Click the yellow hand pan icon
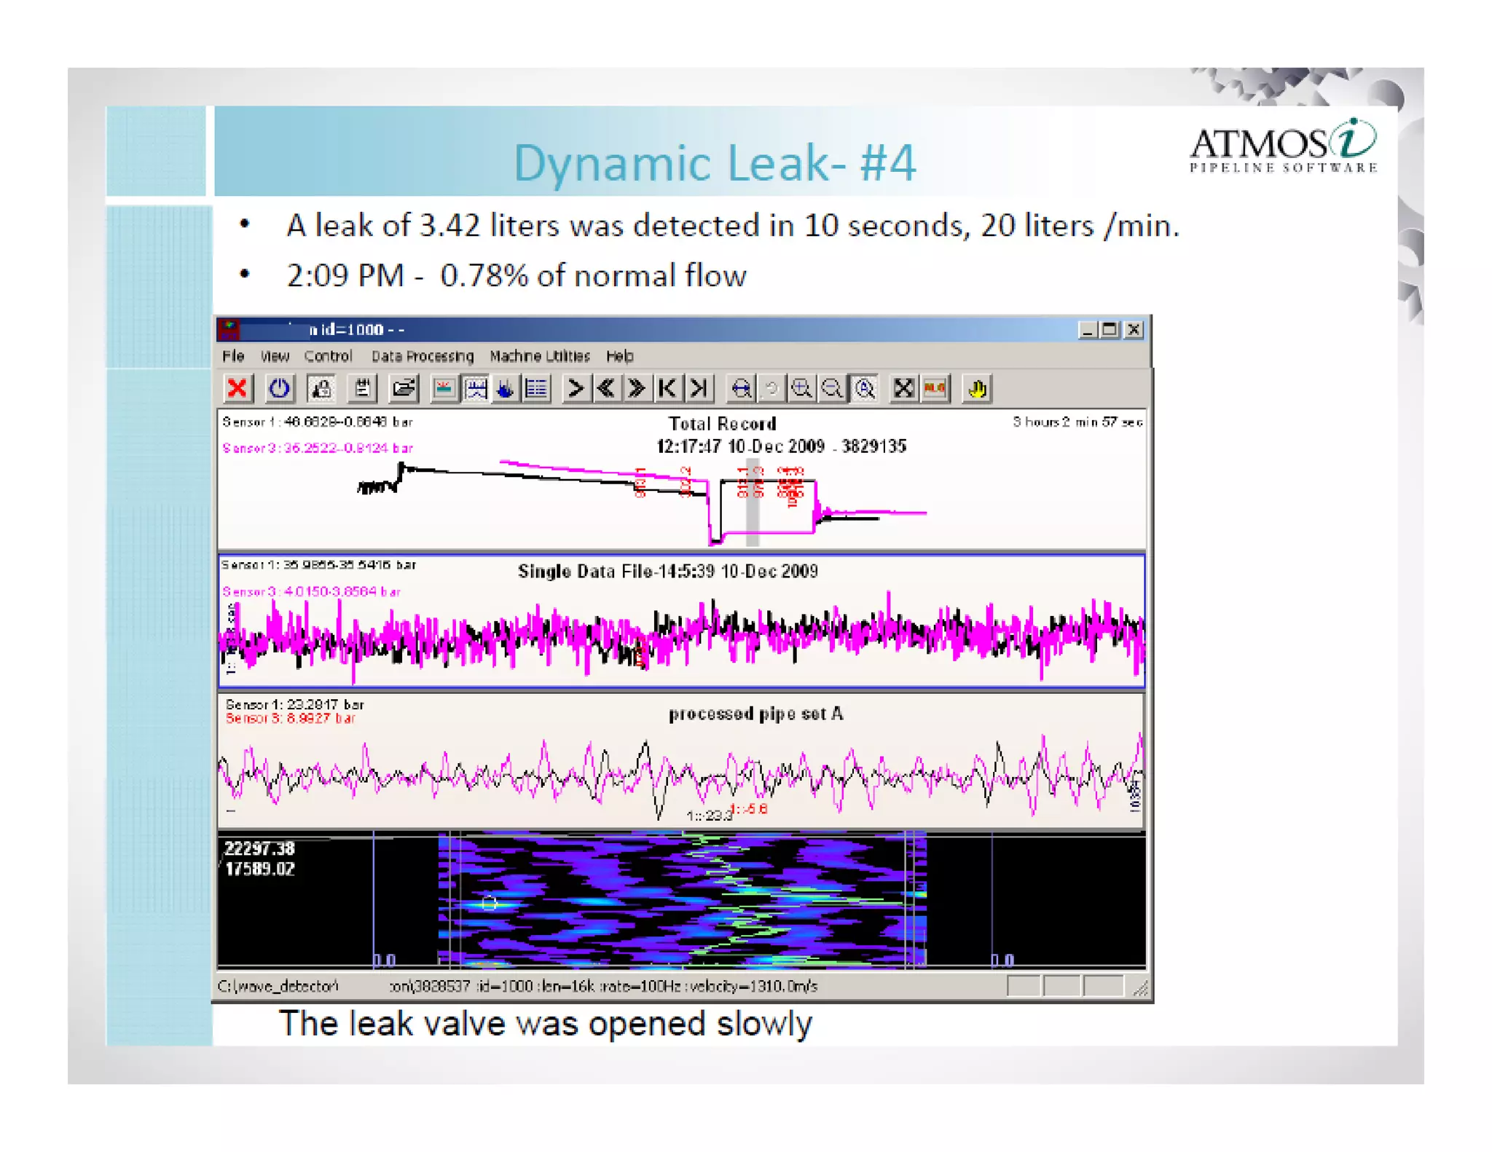 [x=977, y=388]
